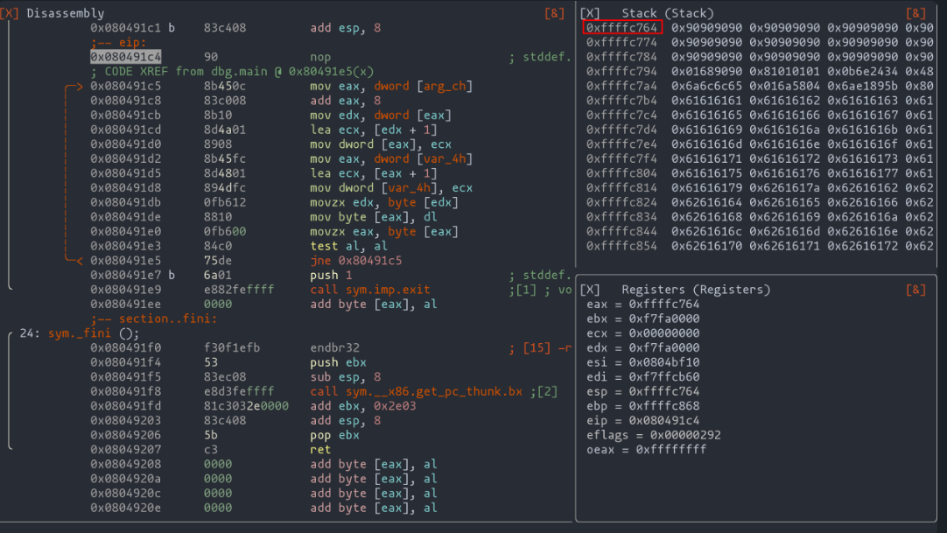Select the highlighted address 0x080491c4
947x533 pixels.
pyautogui.click(x=126, y=57)
